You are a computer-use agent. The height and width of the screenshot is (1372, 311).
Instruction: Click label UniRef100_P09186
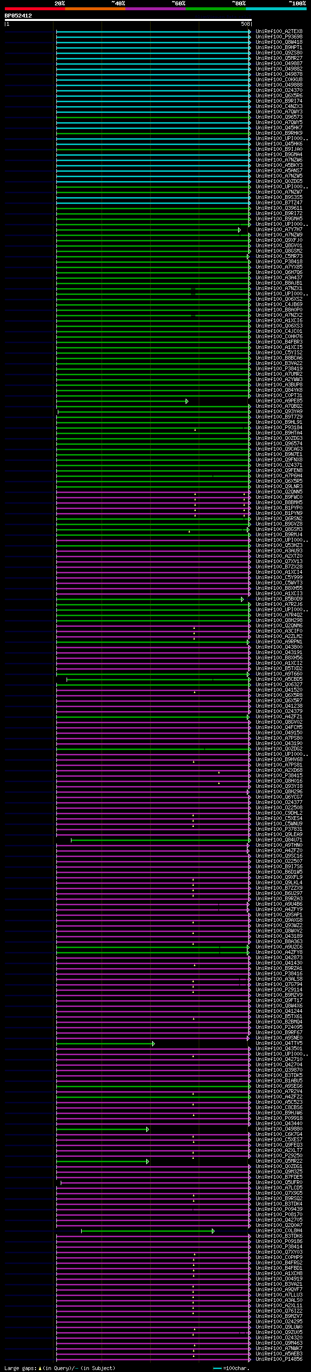point(278,1242)
